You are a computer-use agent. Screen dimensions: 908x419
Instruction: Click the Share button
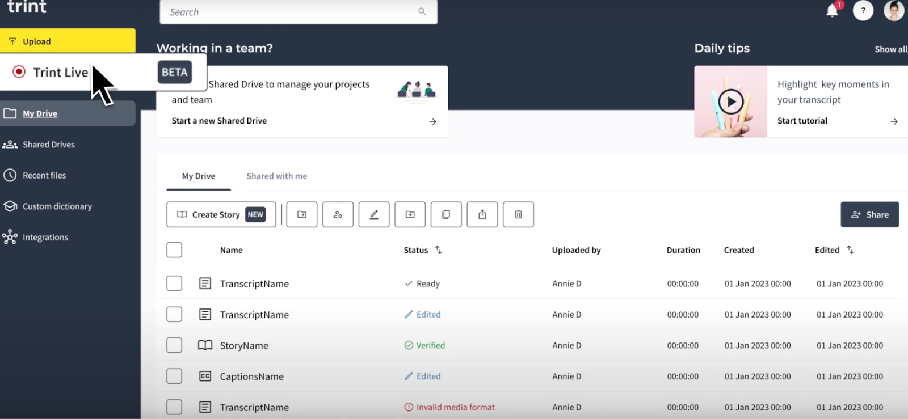point(869,214)
